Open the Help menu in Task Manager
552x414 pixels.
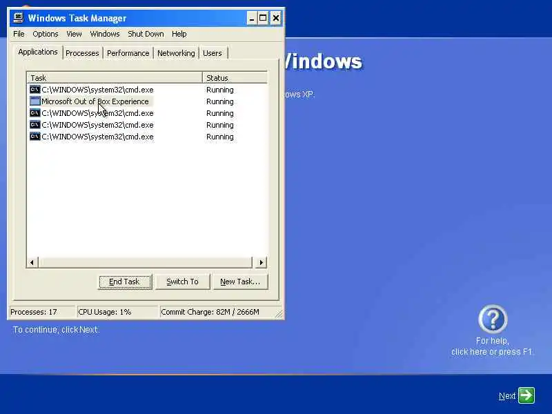pyautogui.click(x=179, y=34)
